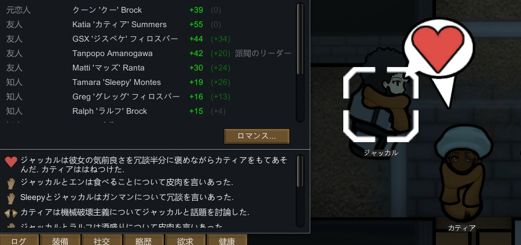The image size is (521, 245).
Task: Switch to the 欲求 tab
Action: click(185, 240)
